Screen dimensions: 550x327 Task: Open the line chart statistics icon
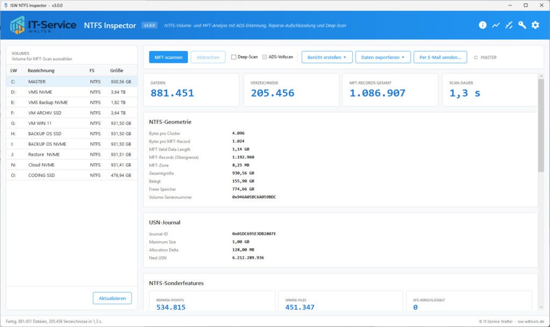coord(496,25)
